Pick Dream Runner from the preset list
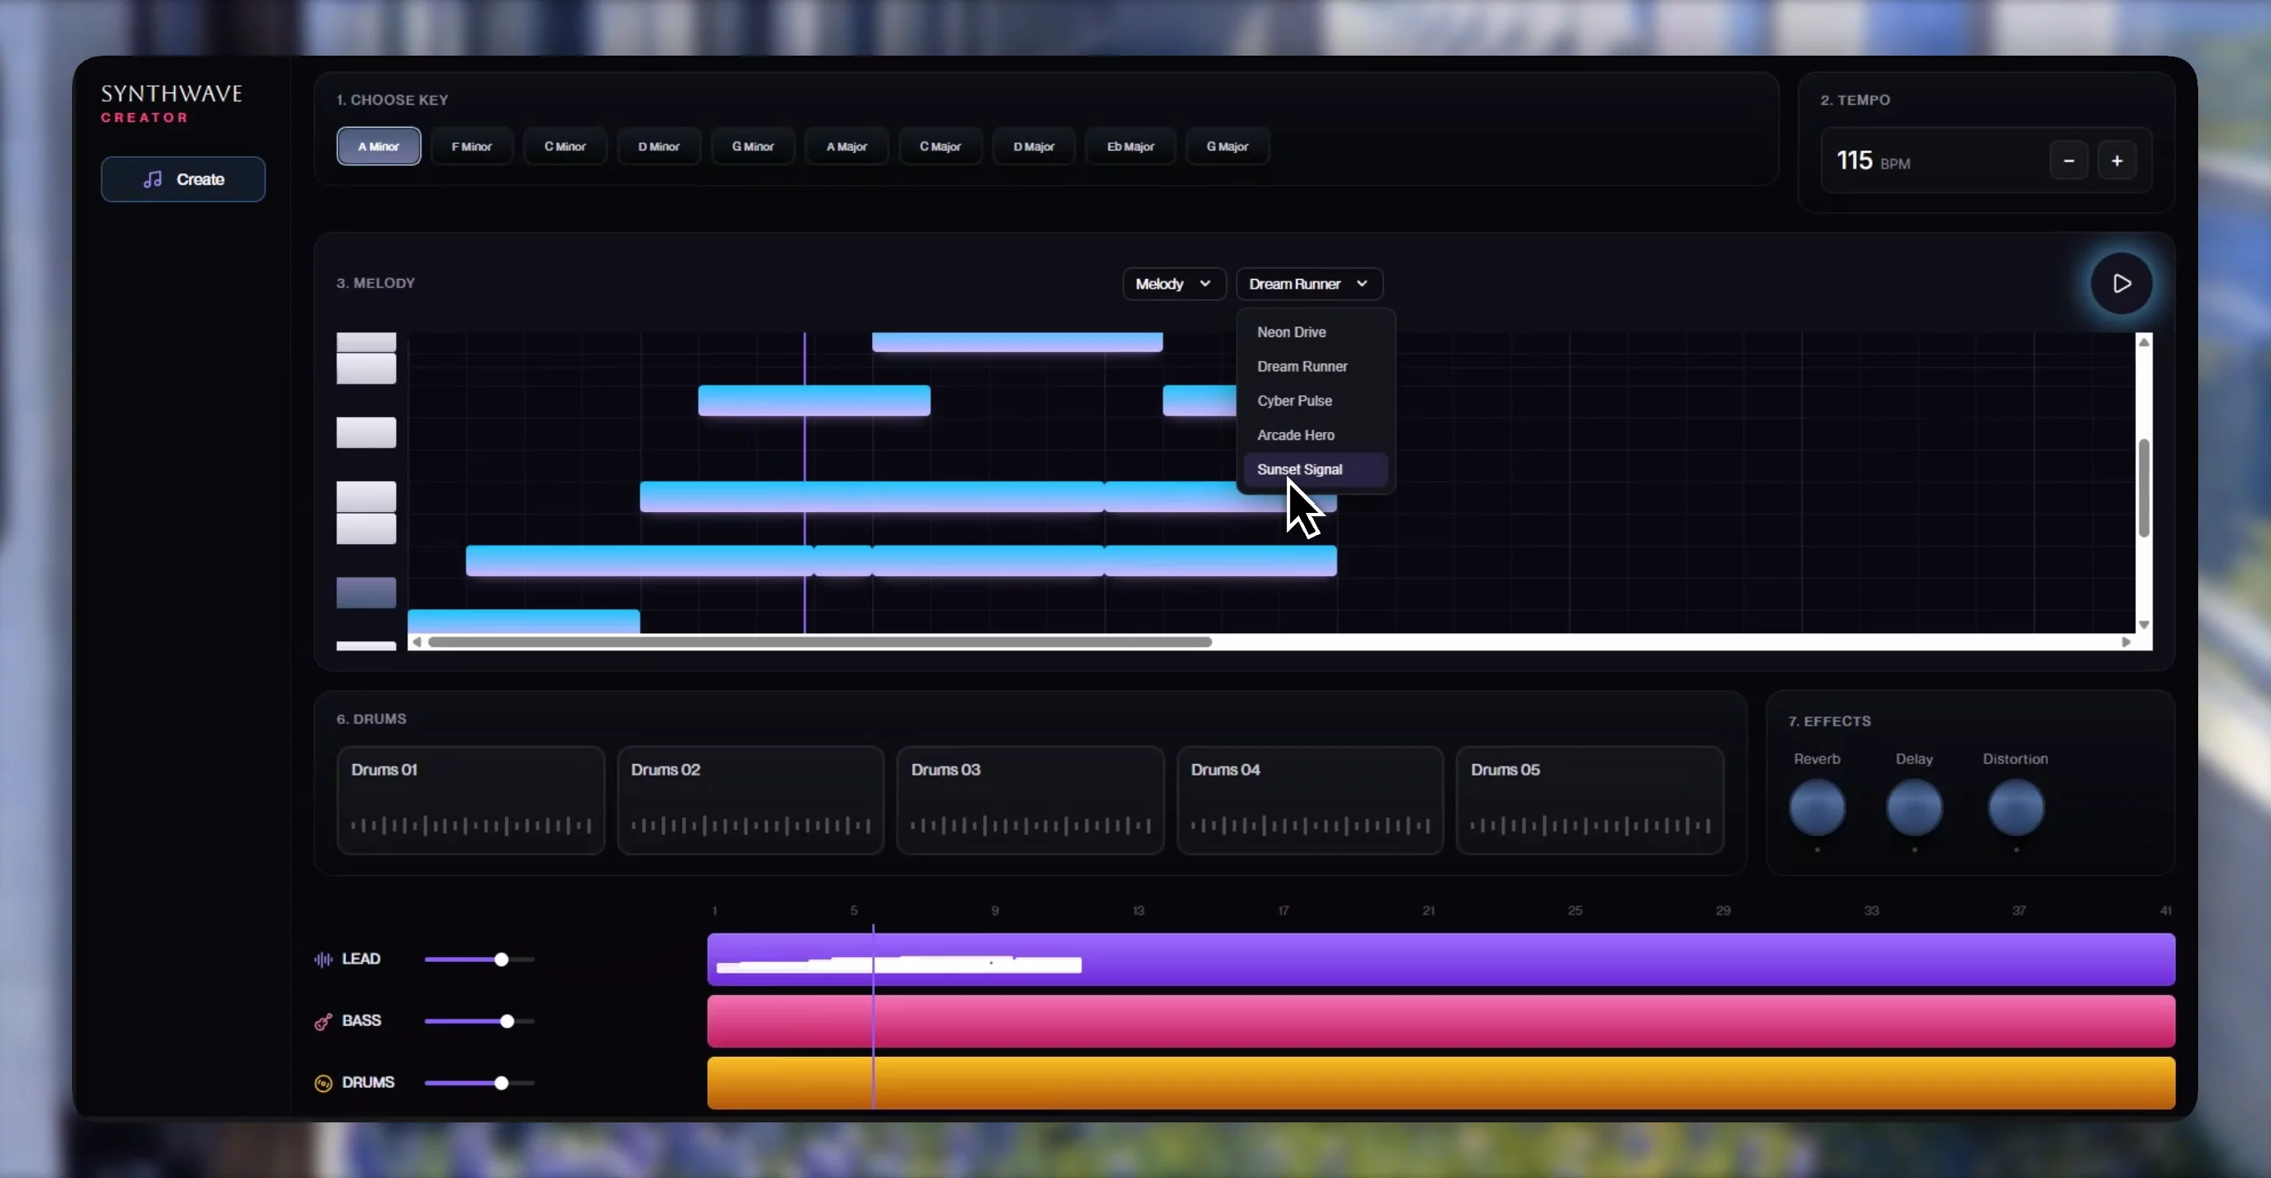 click(x=1315, y=366)
